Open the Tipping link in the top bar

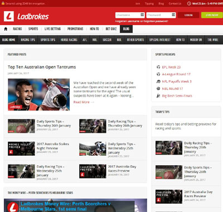click(x=149, y=3)
